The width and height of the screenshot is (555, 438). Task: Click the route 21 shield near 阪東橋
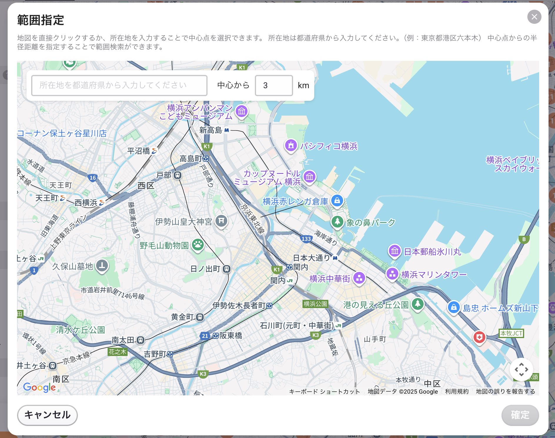[x=205, y=336]
